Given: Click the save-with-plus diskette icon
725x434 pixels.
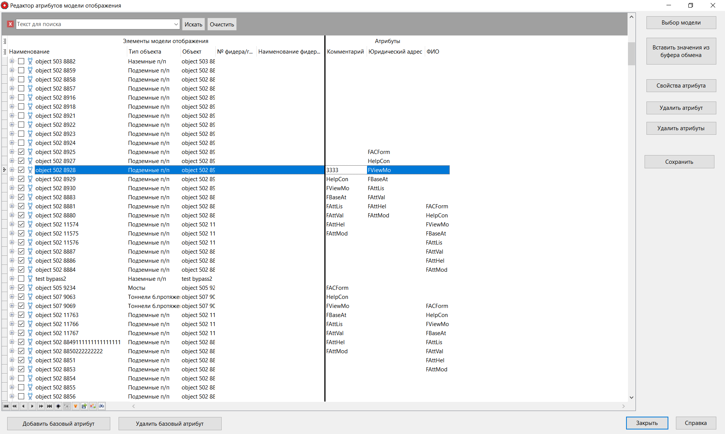Looking at the screenshot, I should 84,406.
